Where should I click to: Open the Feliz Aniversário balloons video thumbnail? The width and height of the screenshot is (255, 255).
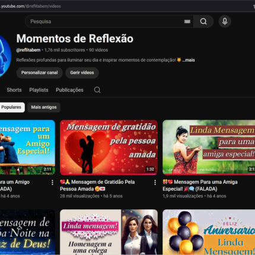tap(209, 232)
